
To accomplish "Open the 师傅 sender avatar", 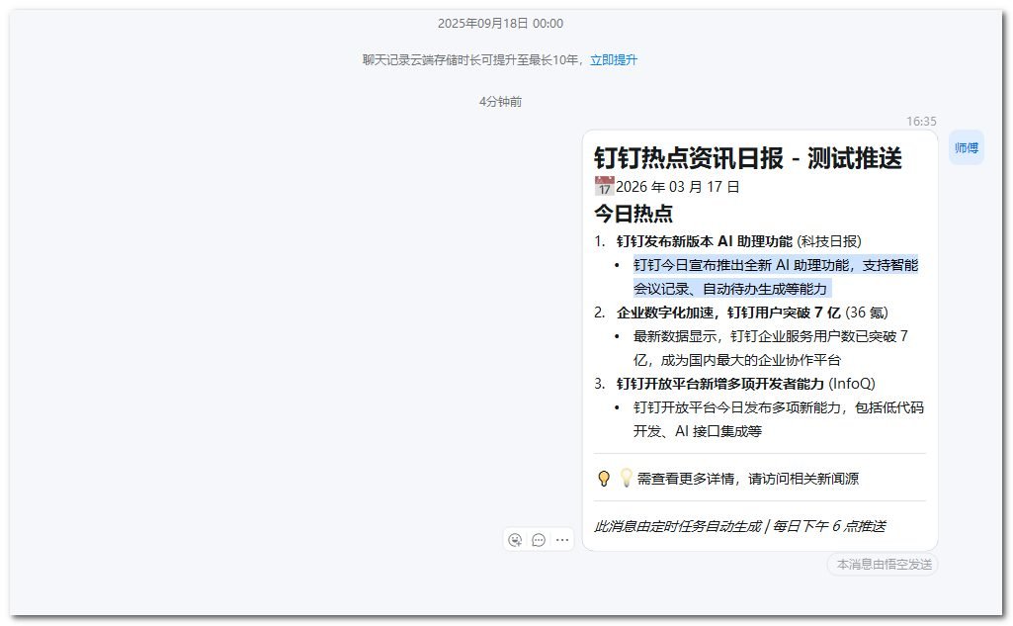I will (x=967, y=147).
